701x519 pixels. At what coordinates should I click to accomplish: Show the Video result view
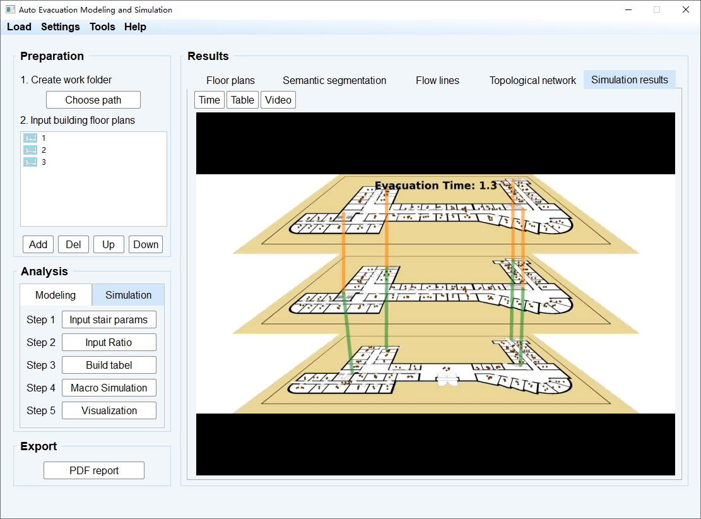(278, 100)
